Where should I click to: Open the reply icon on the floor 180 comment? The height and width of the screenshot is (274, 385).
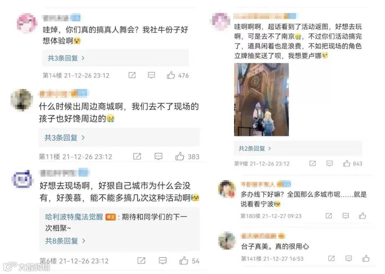(345, 216)
